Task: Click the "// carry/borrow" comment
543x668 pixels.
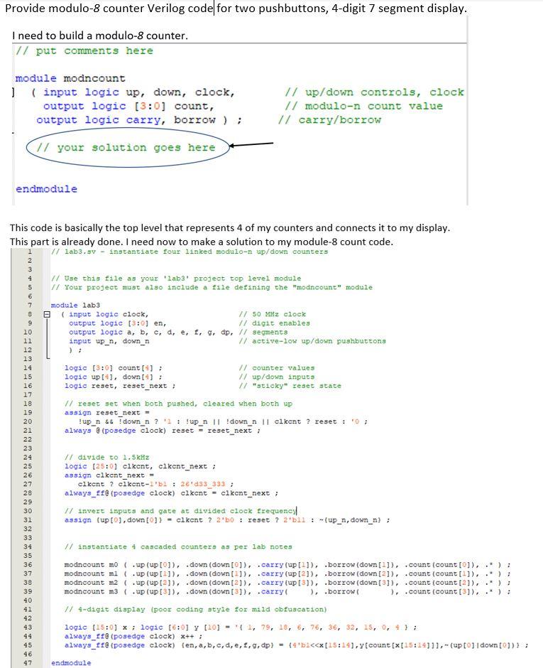Action: (329, 120)
